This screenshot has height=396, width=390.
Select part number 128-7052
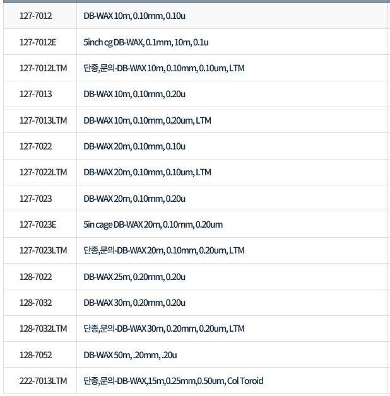point(36,355)
